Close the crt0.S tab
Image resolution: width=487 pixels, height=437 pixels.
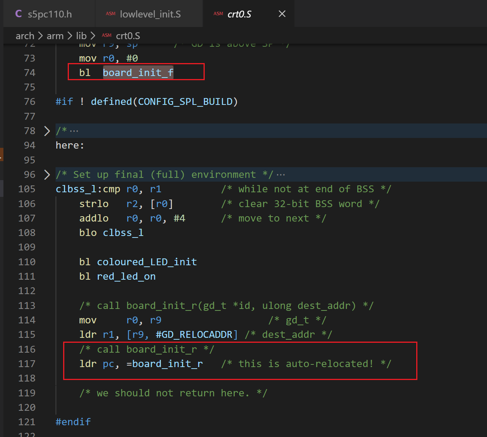282,14
